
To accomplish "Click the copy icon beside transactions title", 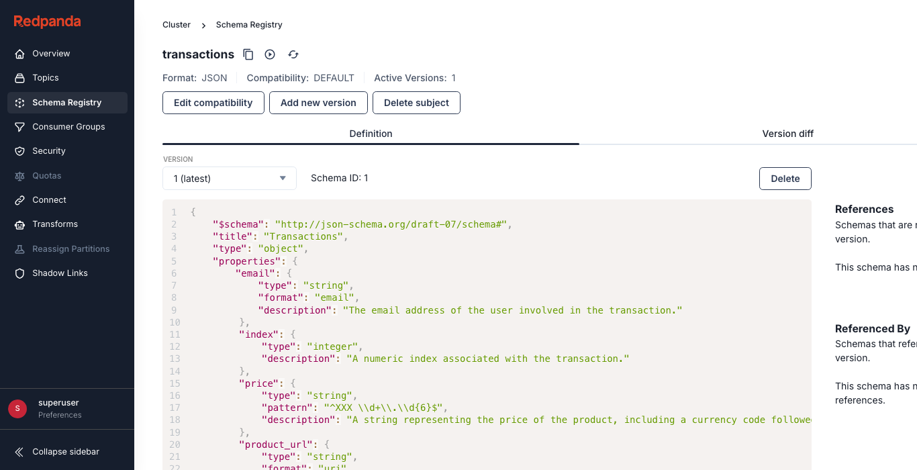I will tap(248, 54).
